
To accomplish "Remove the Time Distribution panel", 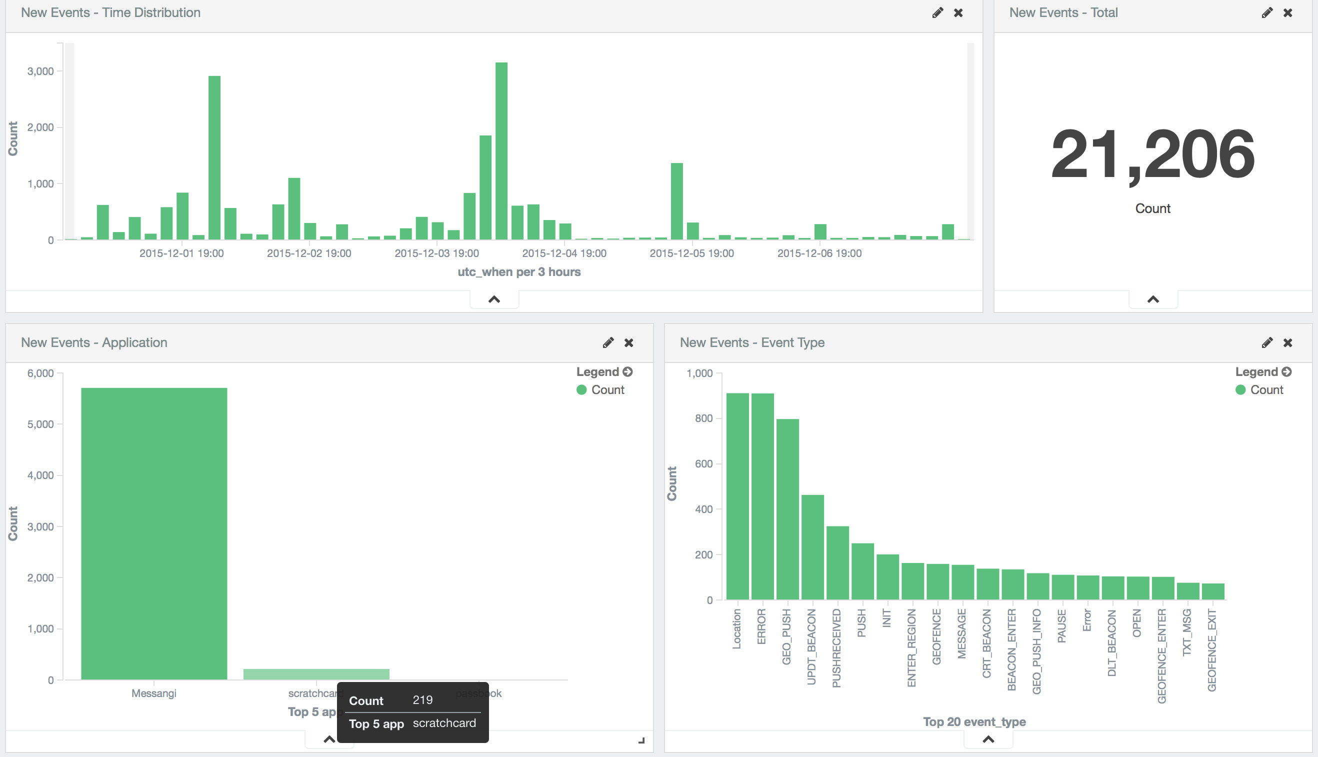I will click(958, 12).
